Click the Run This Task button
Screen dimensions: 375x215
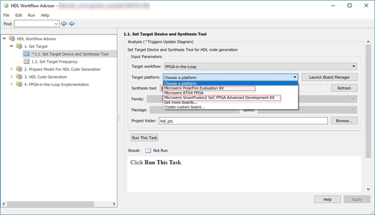144,138
